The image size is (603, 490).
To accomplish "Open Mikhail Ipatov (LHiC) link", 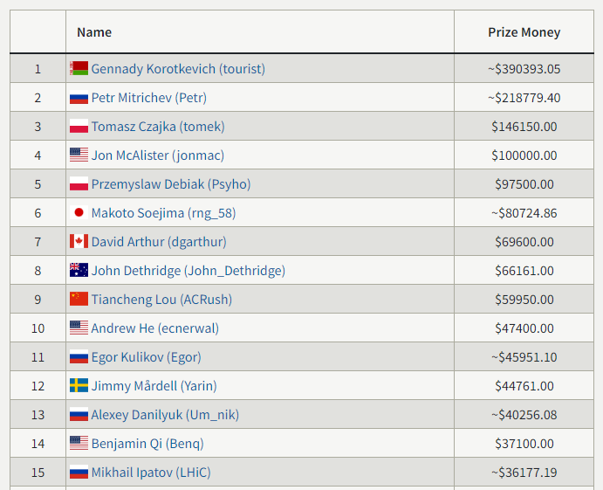I will point(151,473).
